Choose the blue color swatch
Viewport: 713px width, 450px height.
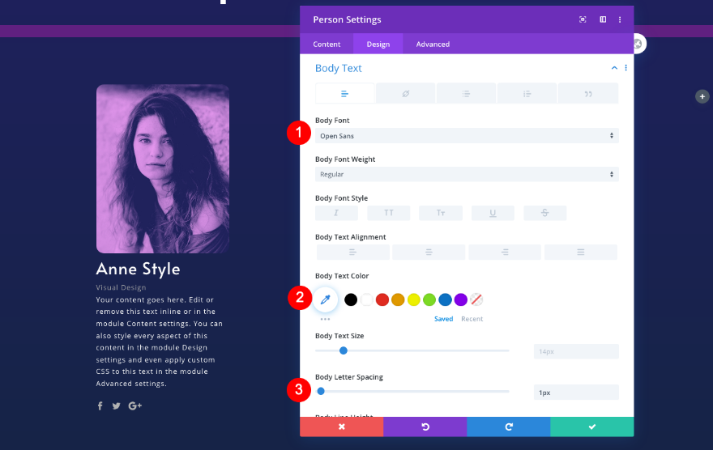445,299
